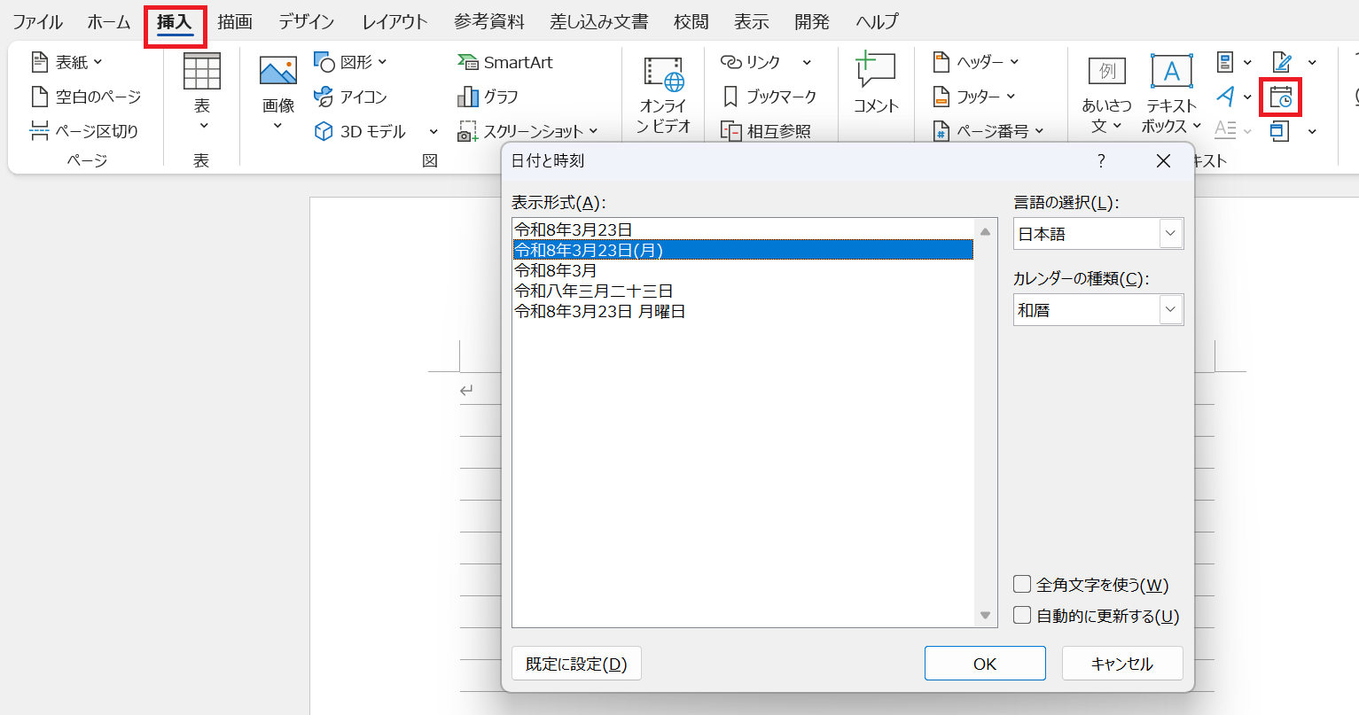Open the ファイル tab
This screenshot has height=715, width=1359.
(x=37, y=22)
